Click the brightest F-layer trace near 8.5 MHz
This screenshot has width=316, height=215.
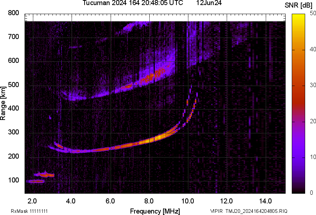pos(159,137)
